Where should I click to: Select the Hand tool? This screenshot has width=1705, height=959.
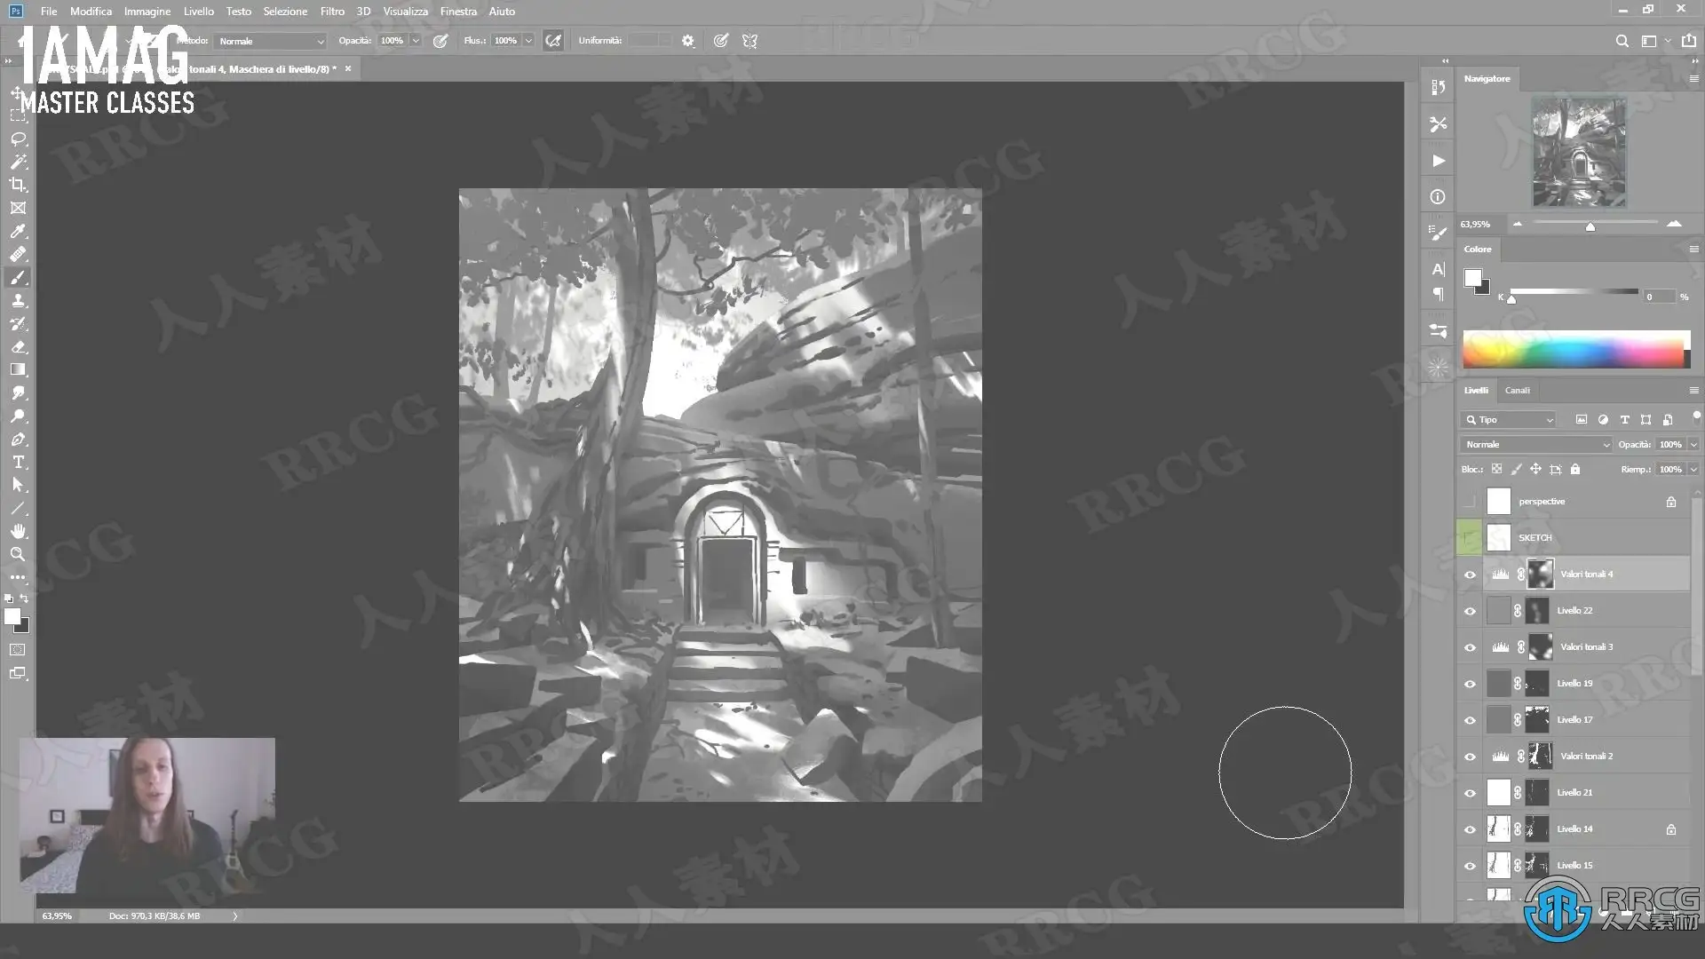point(18,531)
